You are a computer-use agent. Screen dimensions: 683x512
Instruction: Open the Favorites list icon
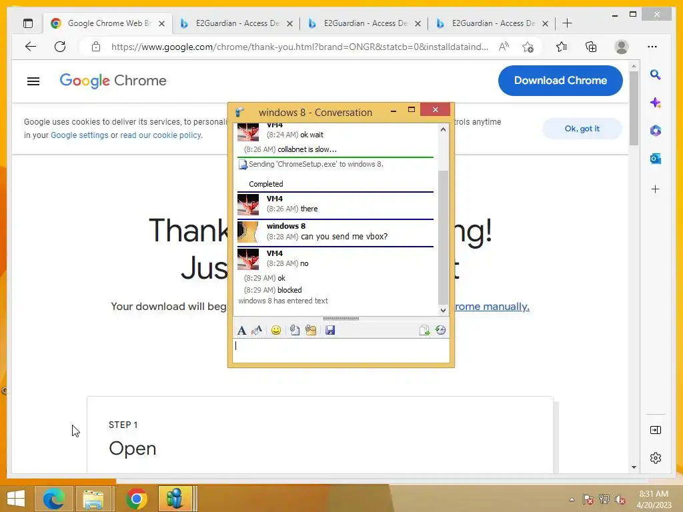[562, 47]
